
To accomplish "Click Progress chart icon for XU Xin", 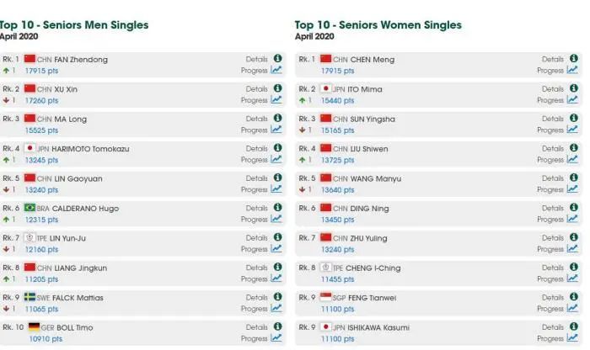I will click(276, 99).
